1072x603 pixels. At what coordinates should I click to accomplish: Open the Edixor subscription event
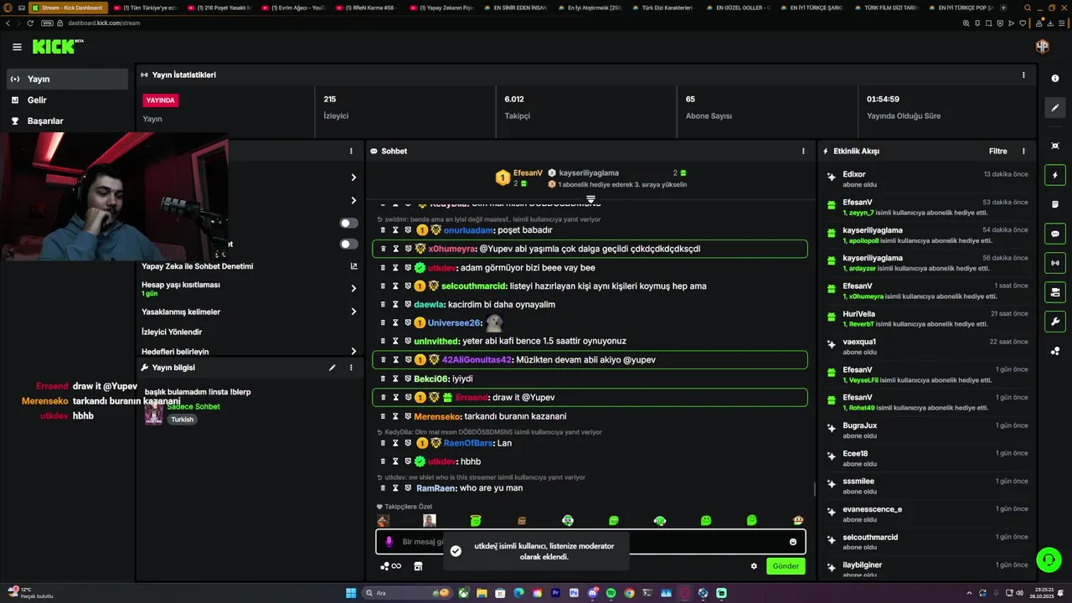(x=926, y=179)
